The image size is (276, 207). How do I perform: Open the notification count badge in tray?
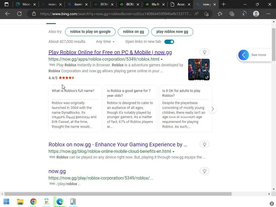(272, 204)
